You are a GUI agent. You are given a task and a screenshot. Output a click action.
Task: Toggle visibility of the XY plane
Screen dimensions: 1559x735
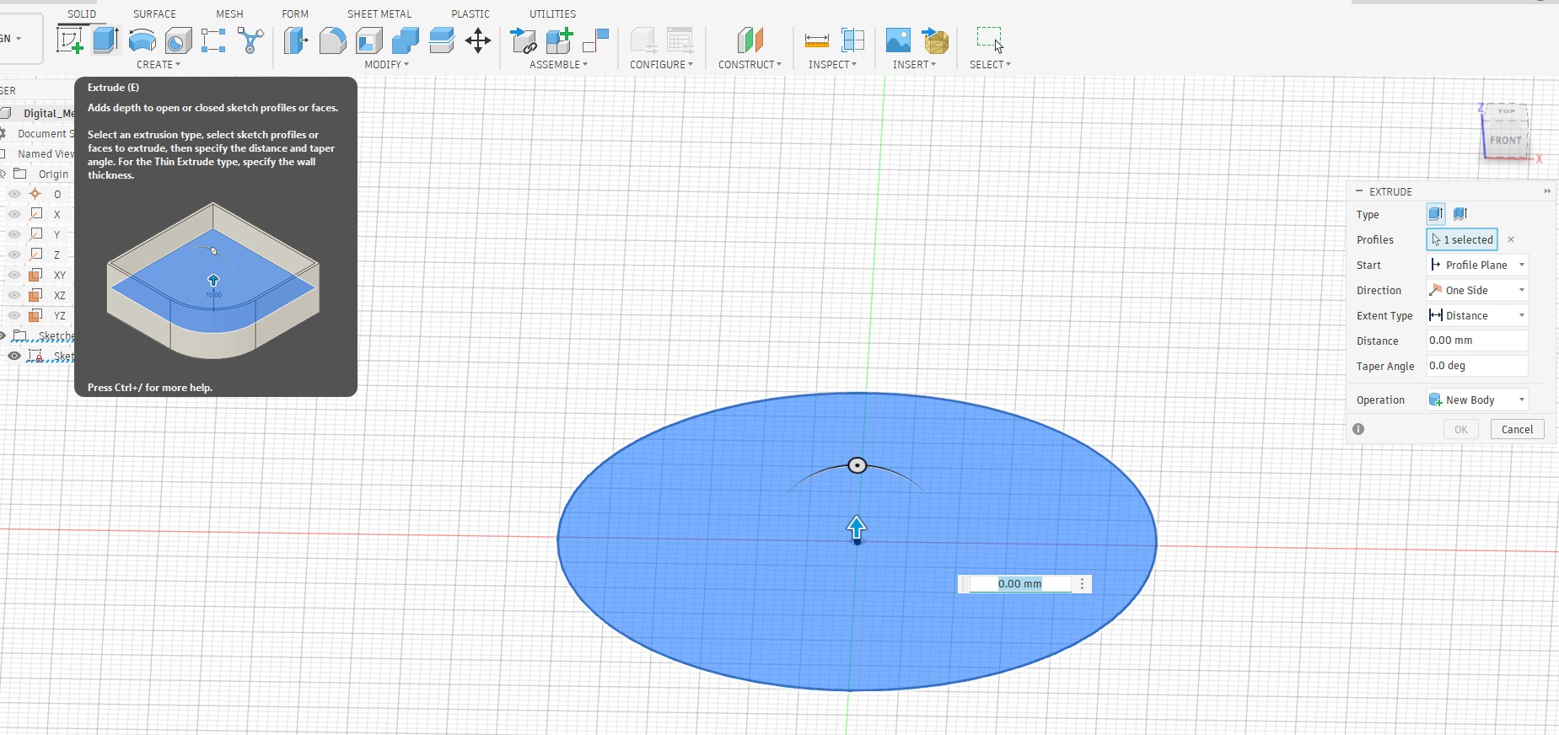[14, 275]
